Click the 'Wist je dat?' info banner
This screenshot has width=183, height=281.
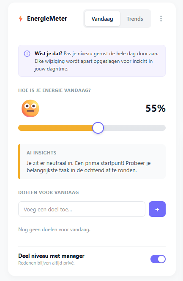click(x=92, y=61)
